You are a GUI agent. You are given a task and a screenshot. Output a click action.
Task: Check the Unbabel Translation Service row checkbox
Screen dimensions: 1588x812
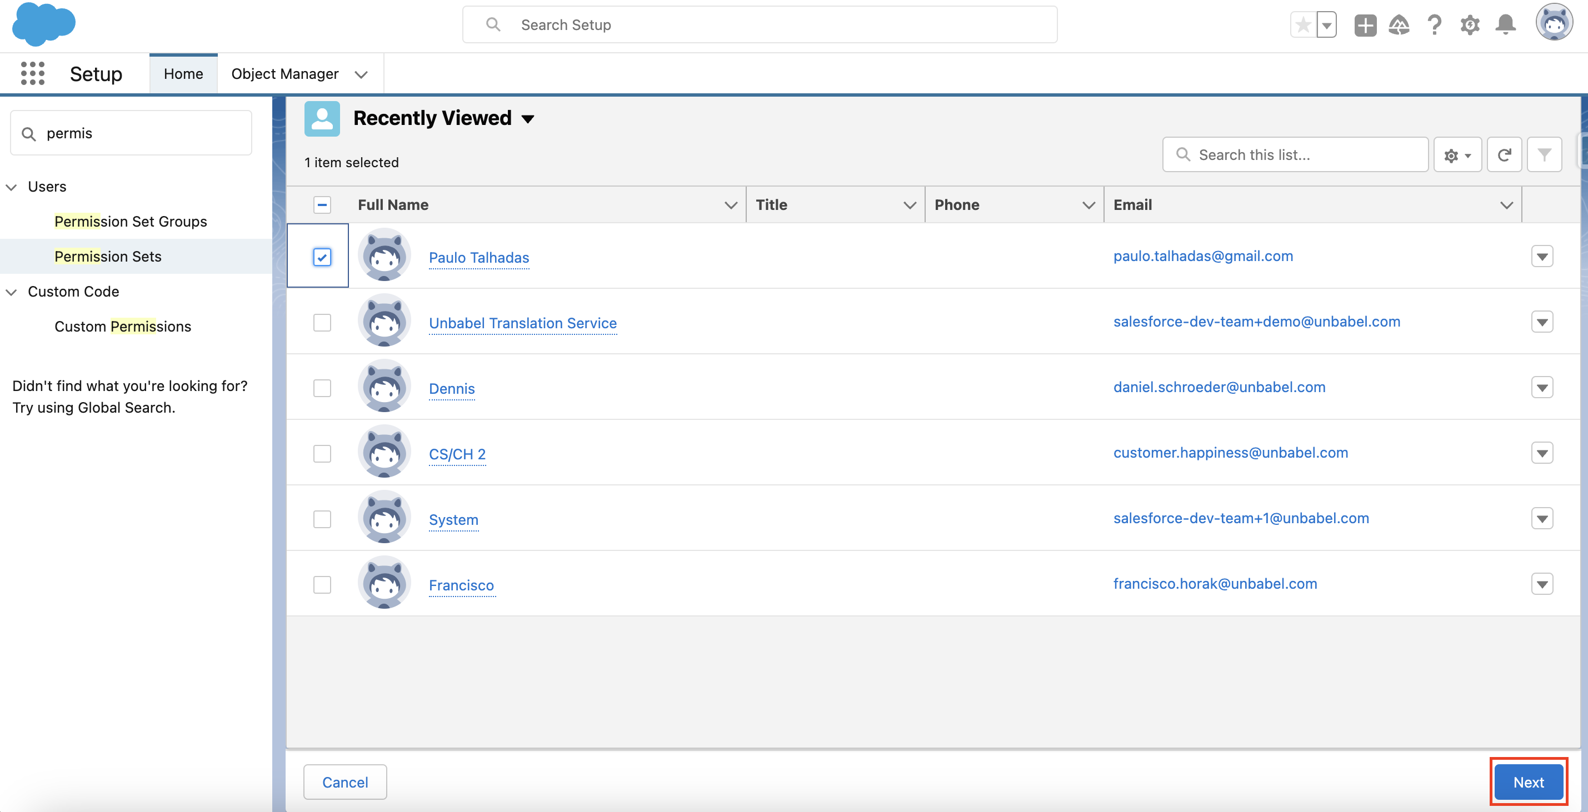322,322
